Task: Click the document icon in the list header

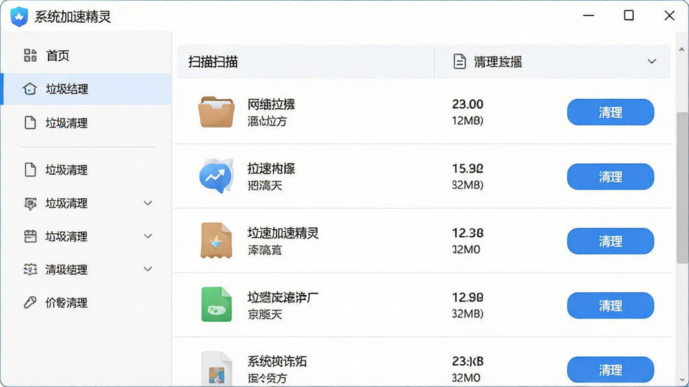Action: 459,61
